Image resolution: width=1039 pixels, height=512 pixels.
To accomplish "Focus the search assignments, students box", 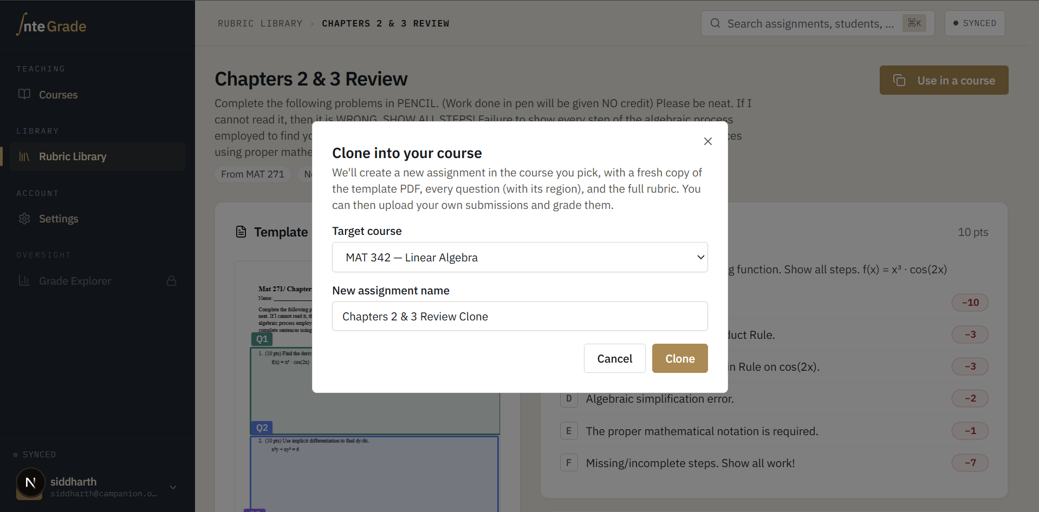I will coord(817,23).
